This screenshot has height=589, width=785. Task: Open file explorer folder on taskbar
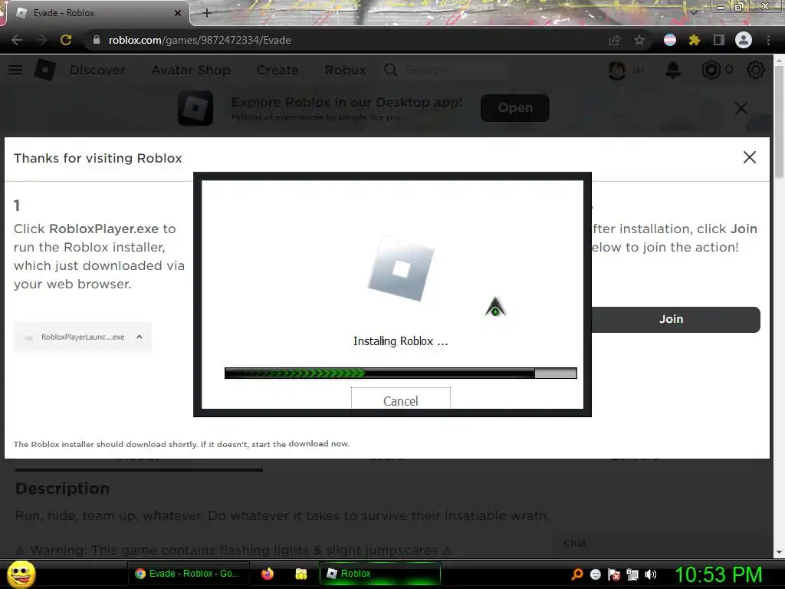[x=301, y=574]
